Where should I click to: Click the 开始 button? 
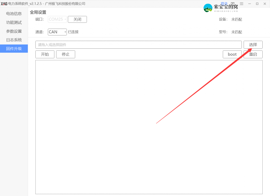[45, 54]
